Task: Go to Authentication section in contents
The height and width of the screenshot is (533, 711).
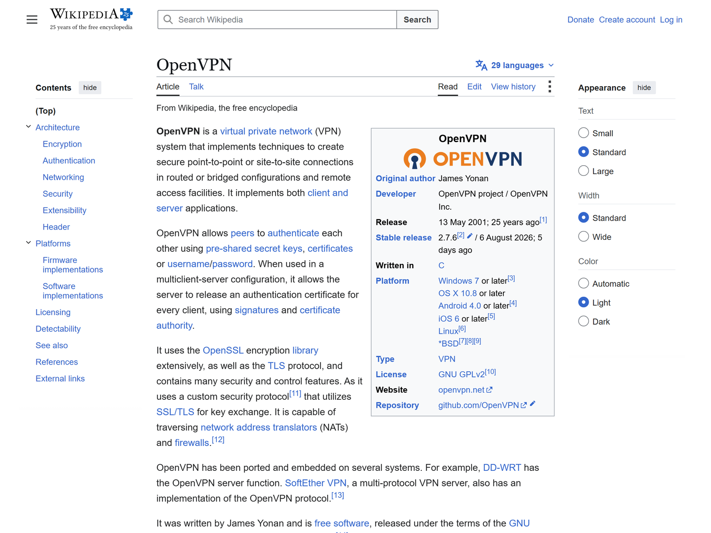Action: 69,160
